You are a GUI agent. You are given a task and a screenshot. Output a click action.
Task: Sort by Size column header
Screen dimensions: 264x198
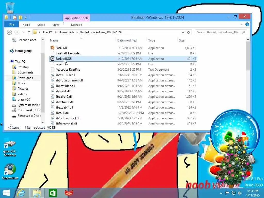[182, 40]
